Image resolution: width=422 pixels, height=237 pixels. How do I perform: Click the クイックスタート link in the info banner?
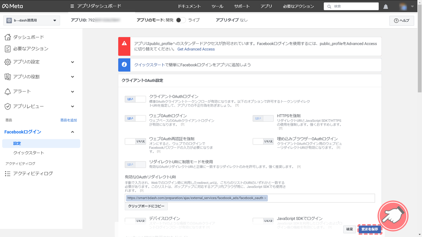pyautogui.click(x=149, y=65)
